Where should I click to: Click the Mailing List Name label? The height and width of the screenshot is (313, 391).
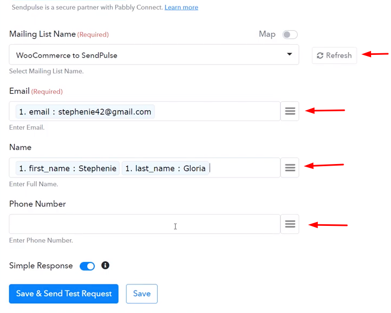43,34
